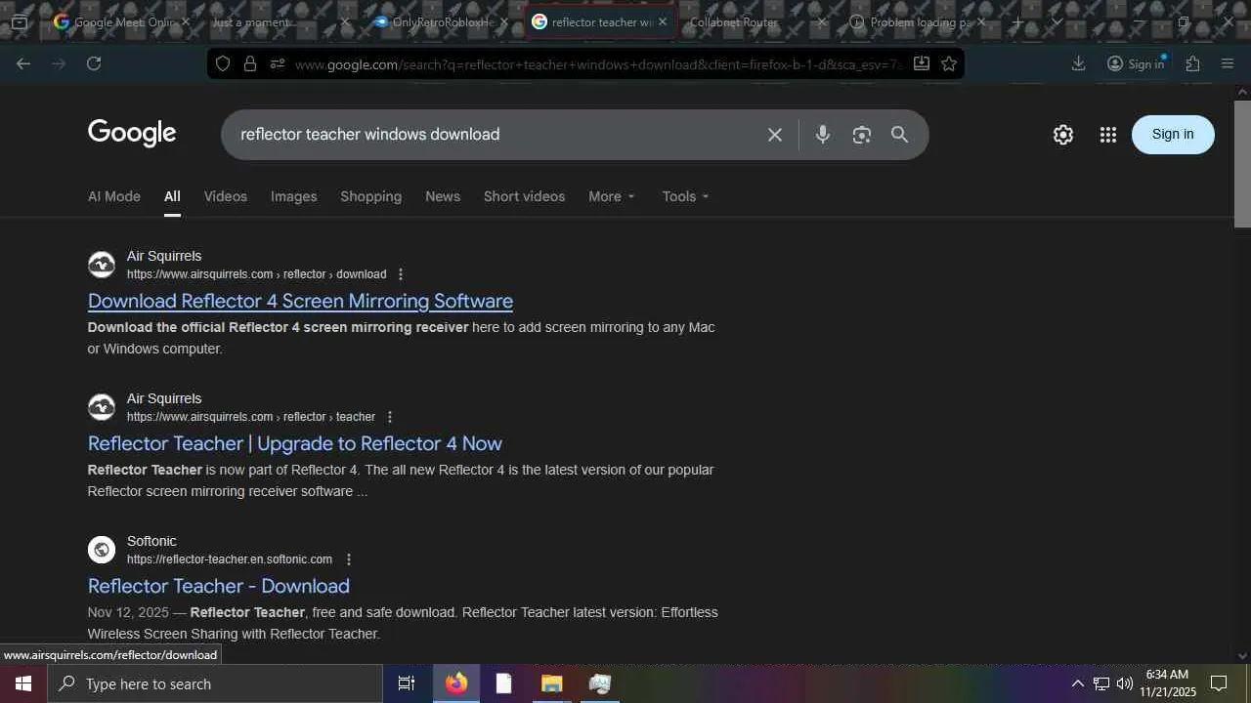Open more options for Air Squirrels teacher result

pos(389,417)
